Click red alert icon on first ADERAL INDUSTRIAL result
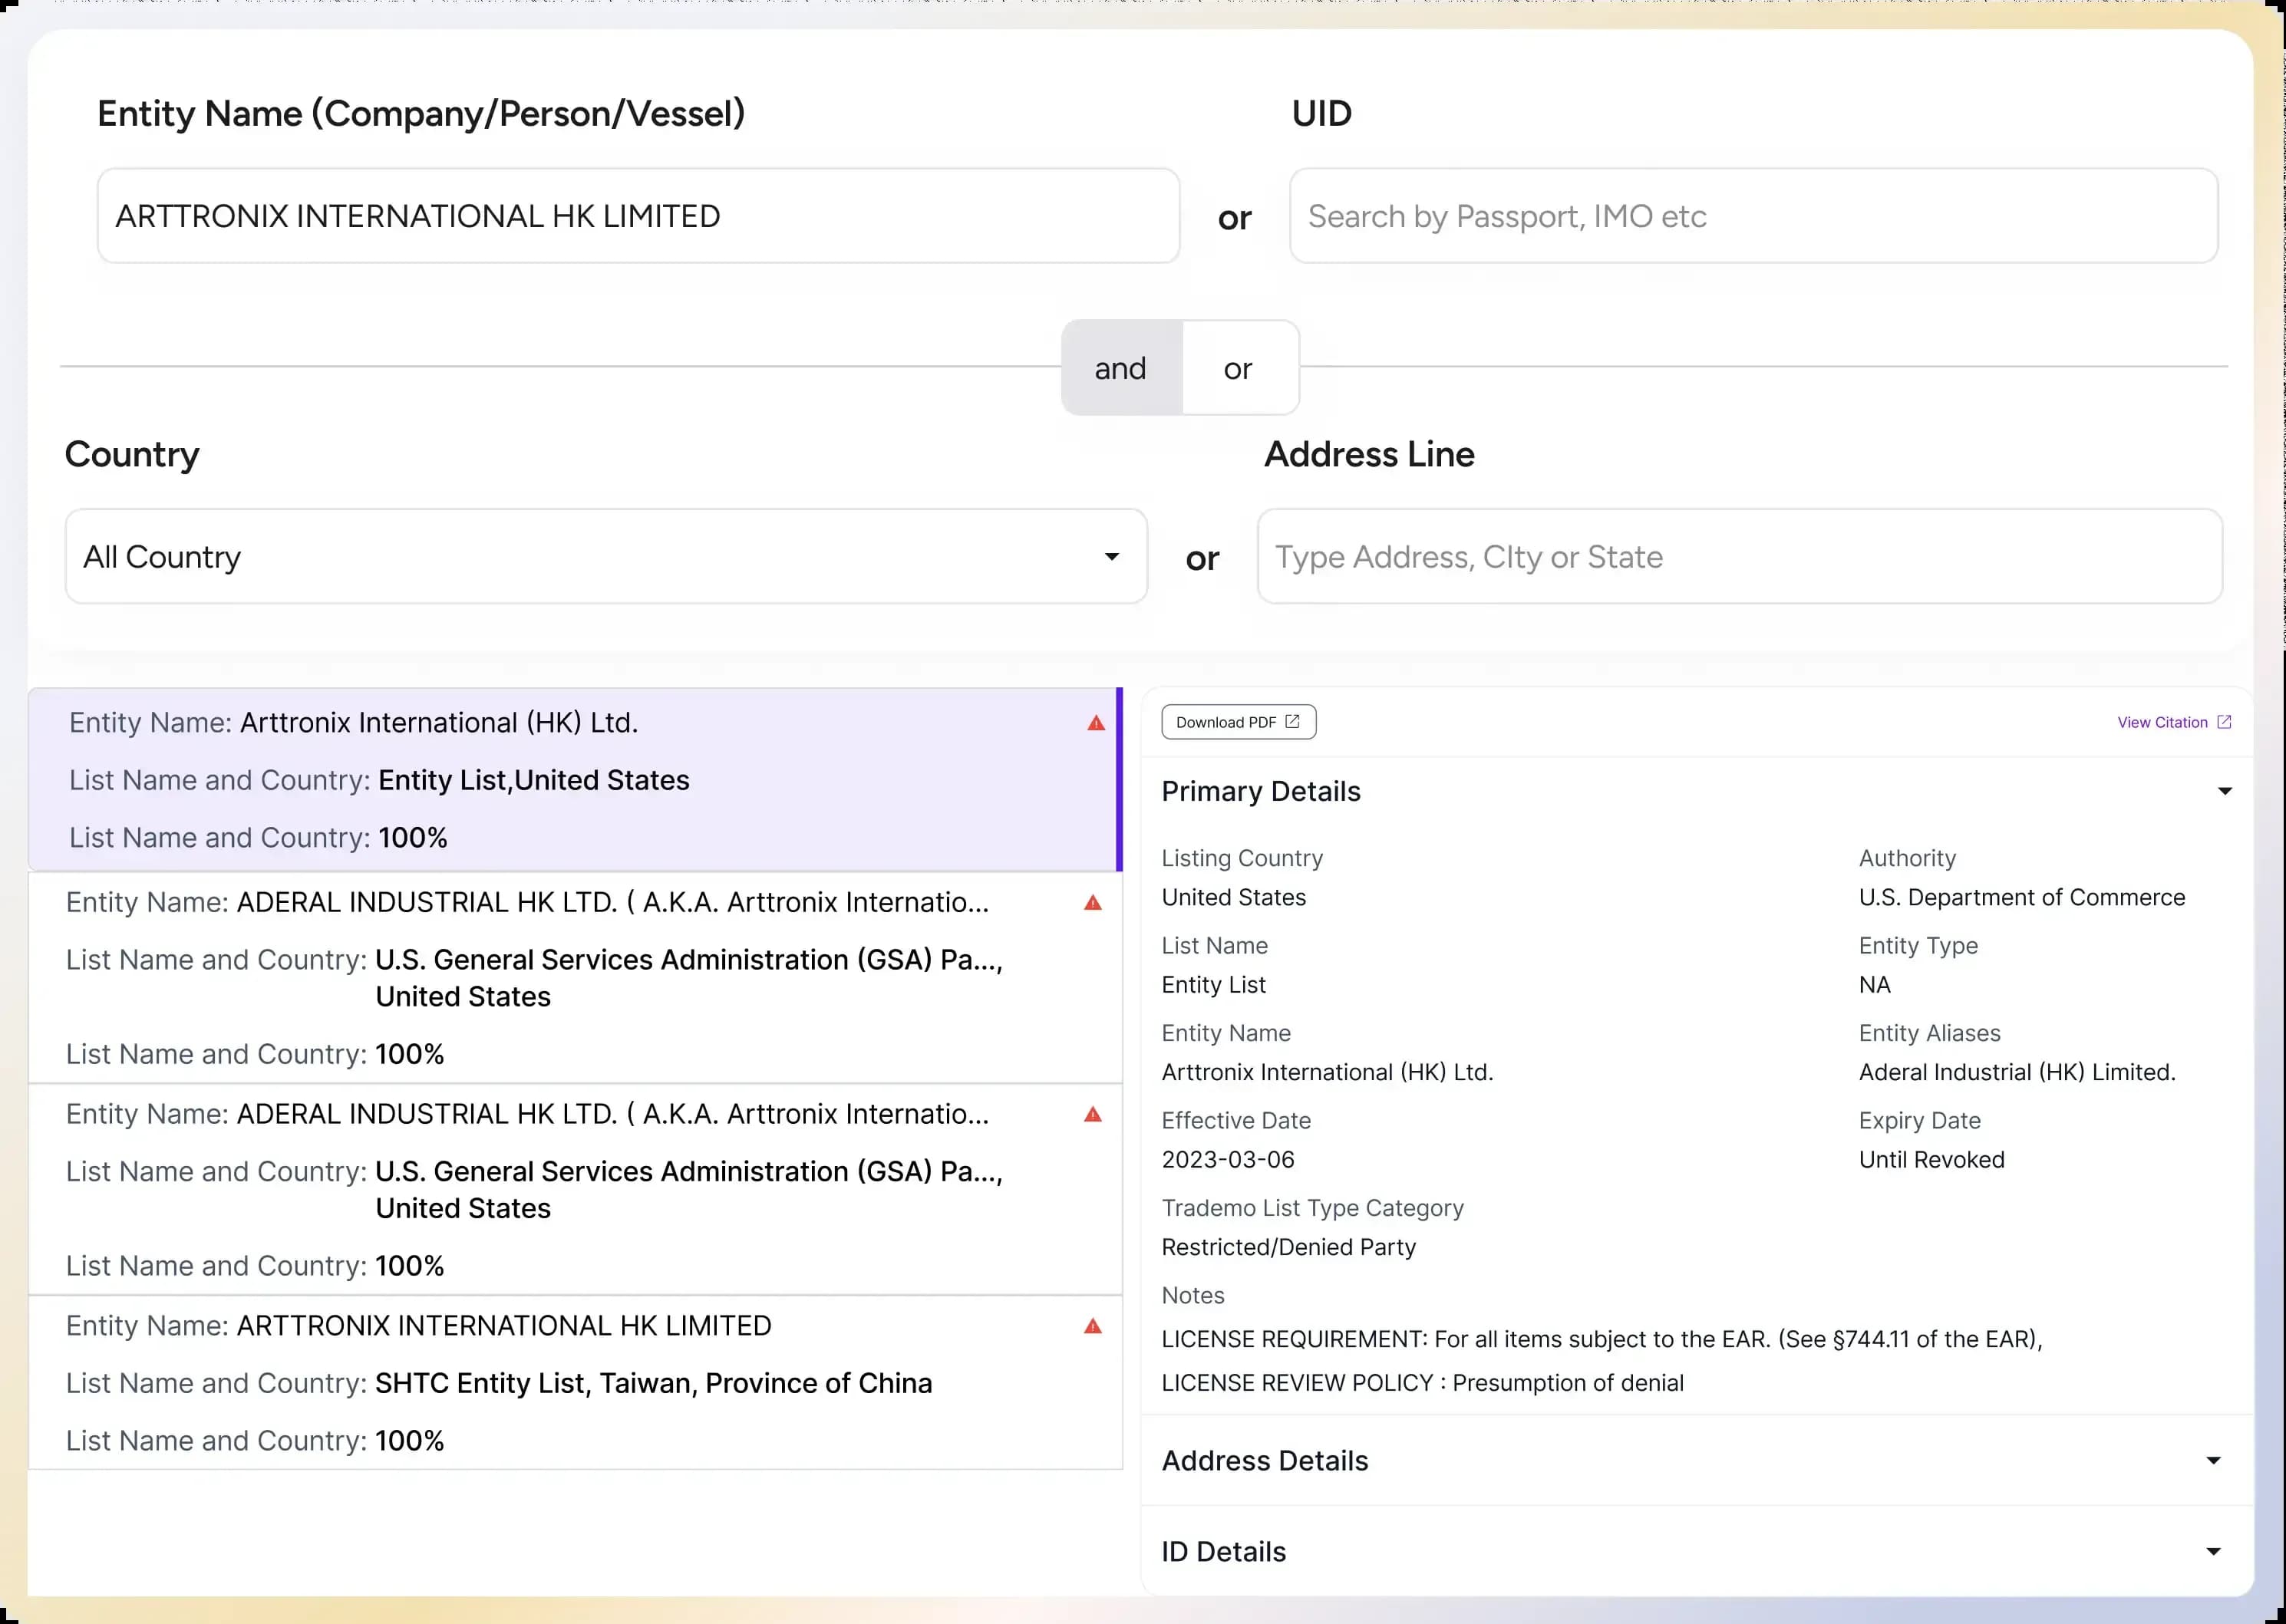This screenshot has width=2286, height=1624. click(1093, 903)
